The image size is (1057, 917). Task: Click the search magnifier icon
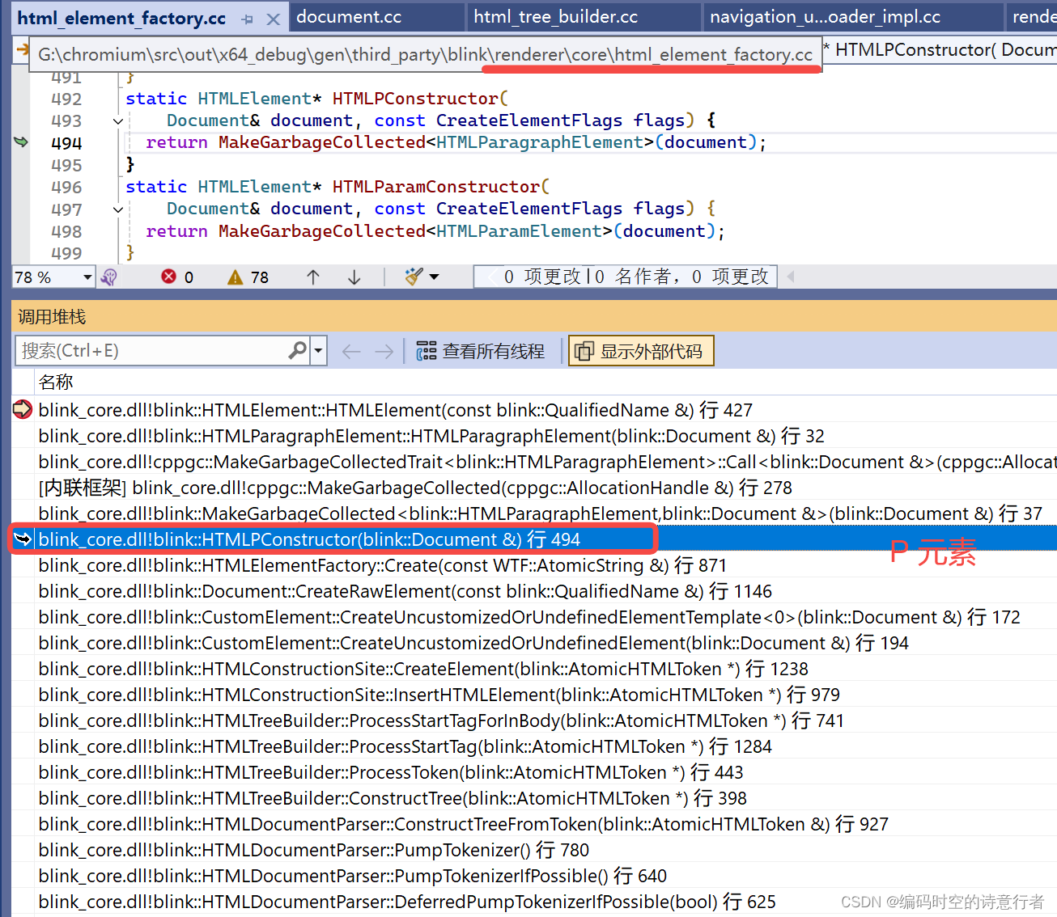pyautogui.click(x=298, y=350)
